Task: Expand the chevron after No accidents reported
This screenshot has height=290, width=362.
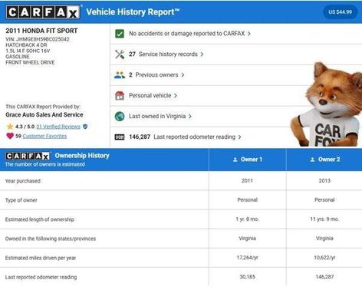Action: pos(249,34)
